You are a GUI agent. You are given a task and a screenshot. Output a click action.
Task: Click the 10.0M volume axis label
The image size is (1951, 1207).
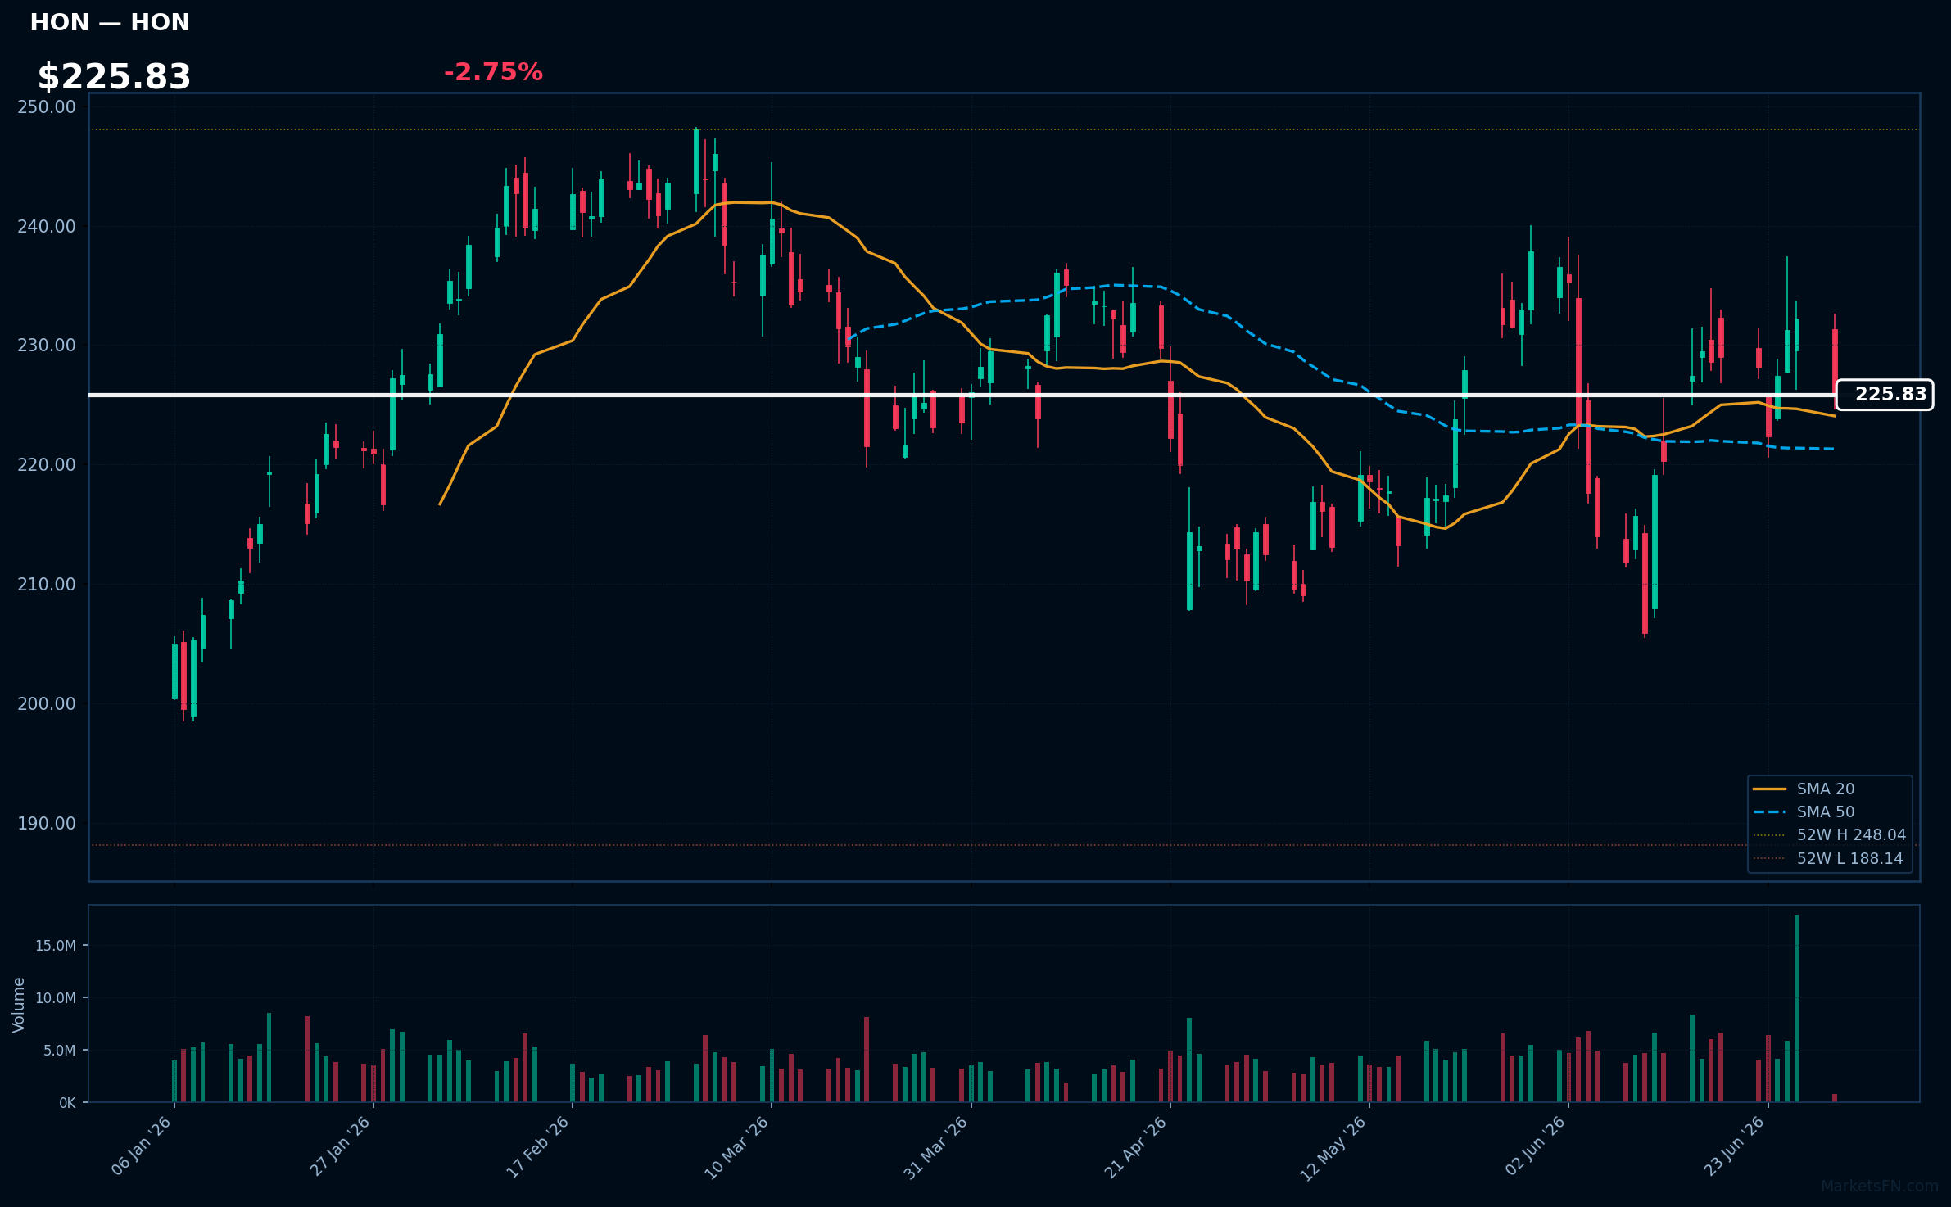pos(56,998)
